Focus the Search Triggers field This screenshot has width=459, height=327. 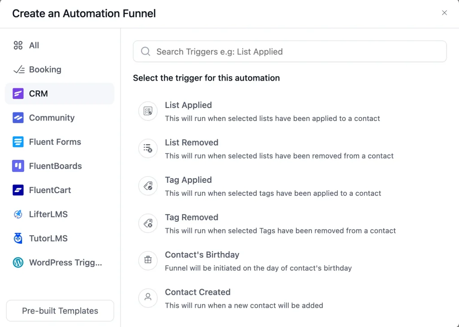290,52
